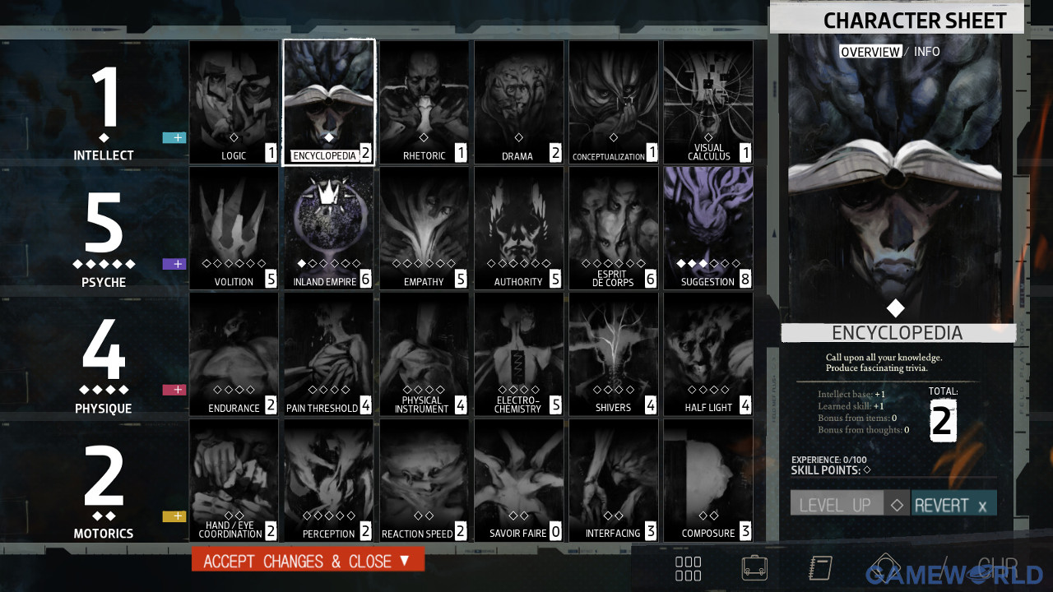Image resolution: width=1053 pixels, height=592 pixels.
Task: Select the Inland Empire skill card
Action: [329, 228]
